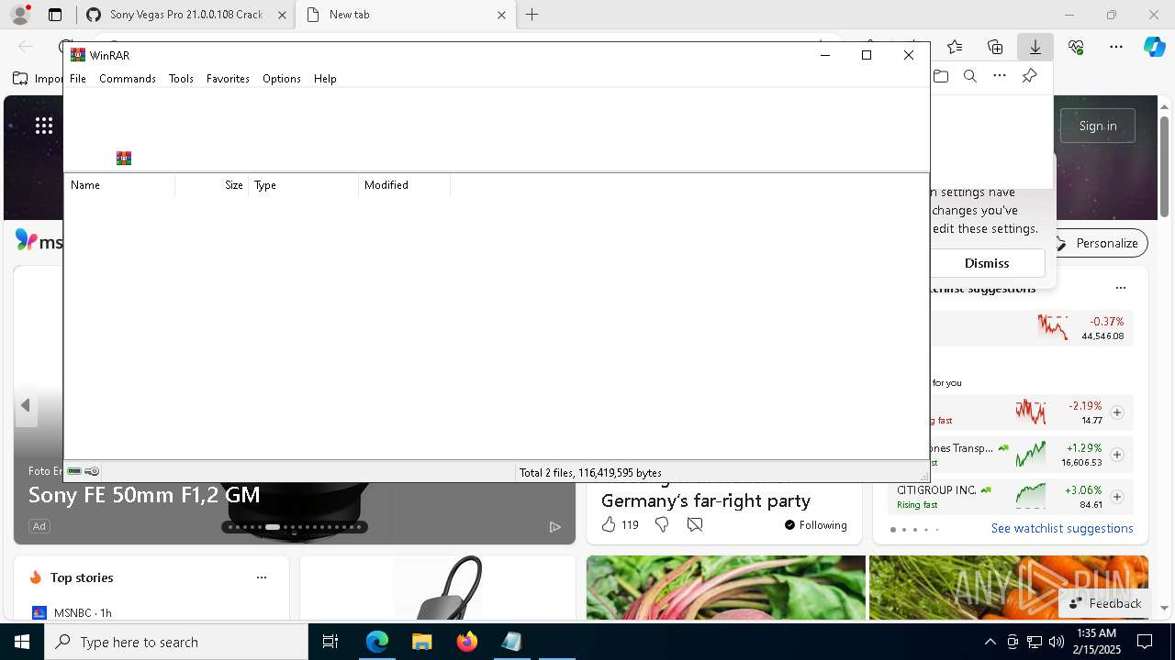
Task: Open ad choices icon on Sony ad
Action: coord(554,526)
